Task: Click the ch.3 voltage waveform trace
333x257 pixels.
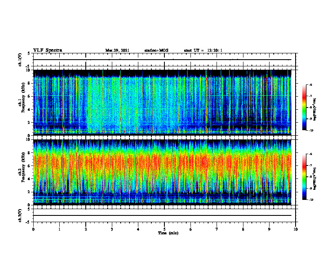Action: tap(162, 215)
